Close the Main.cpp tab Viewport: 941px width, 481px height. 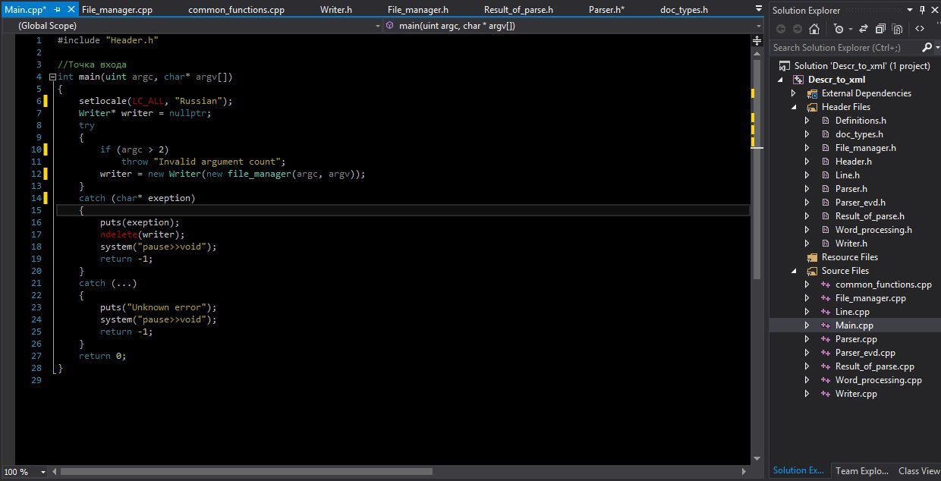click(x=71, y=10)
